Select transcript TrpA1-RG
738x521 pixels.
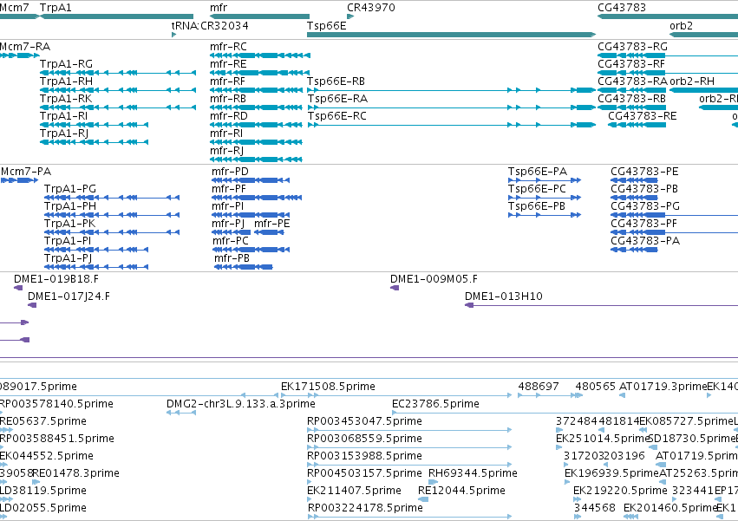coord(118,73)
